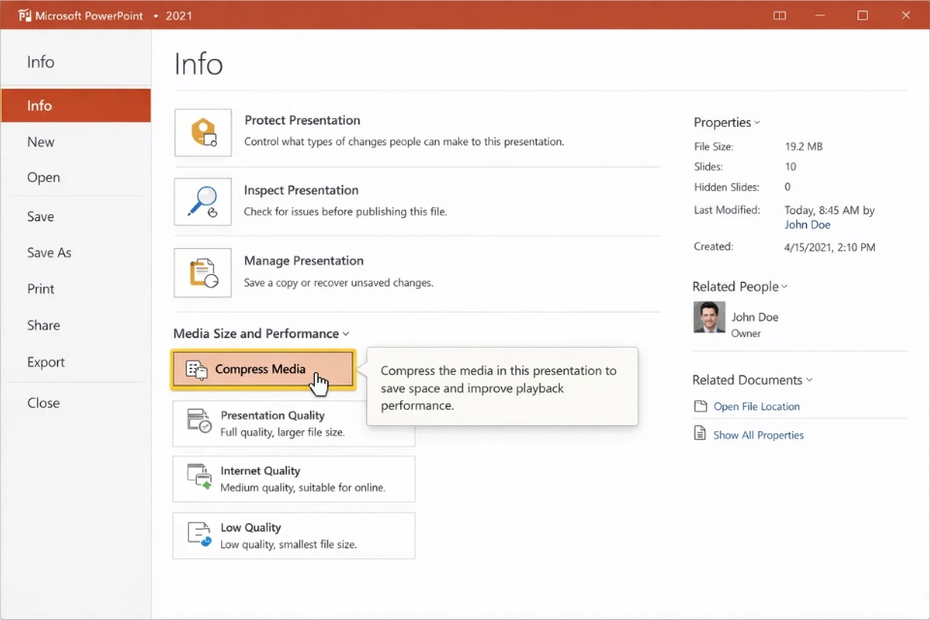
Task: Collapse the Related People section
Action: tap(739, 287)
